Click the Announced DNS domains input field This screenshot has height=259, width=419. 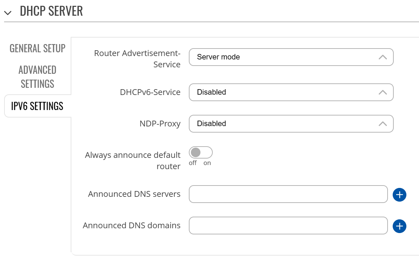point(288,226)
